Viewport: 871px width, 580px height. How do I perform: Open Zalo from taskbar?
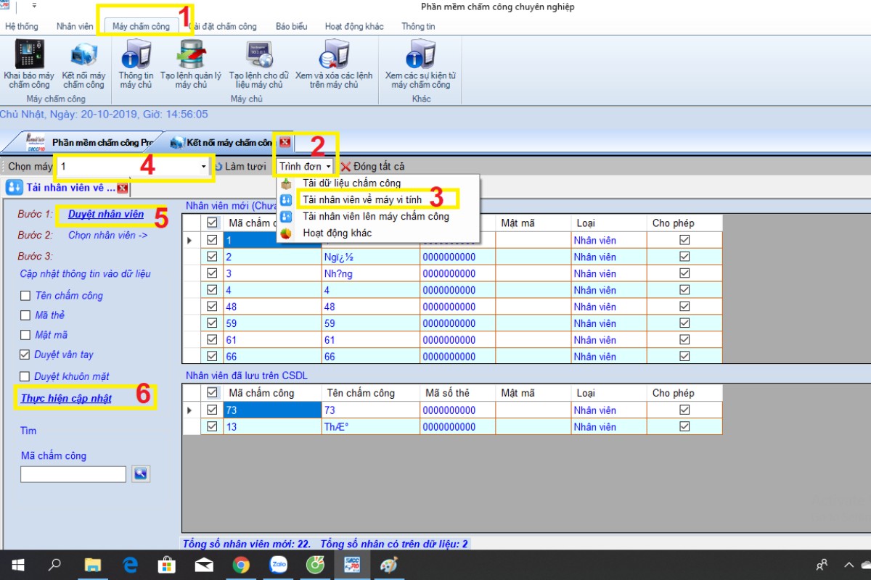pyautogui.click(x=278, y=565)
